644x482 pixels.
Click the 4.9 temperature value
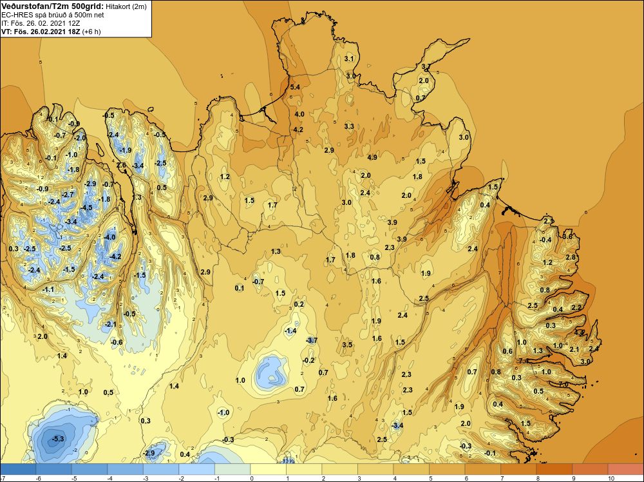tap(372, 157)
